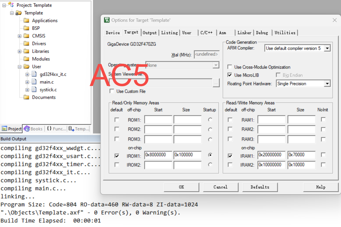Image resolution: width=341 pixels, height=227 pixels.
Task: Click the IROM1 Size field 0x100000
Action: coord(188,155)
